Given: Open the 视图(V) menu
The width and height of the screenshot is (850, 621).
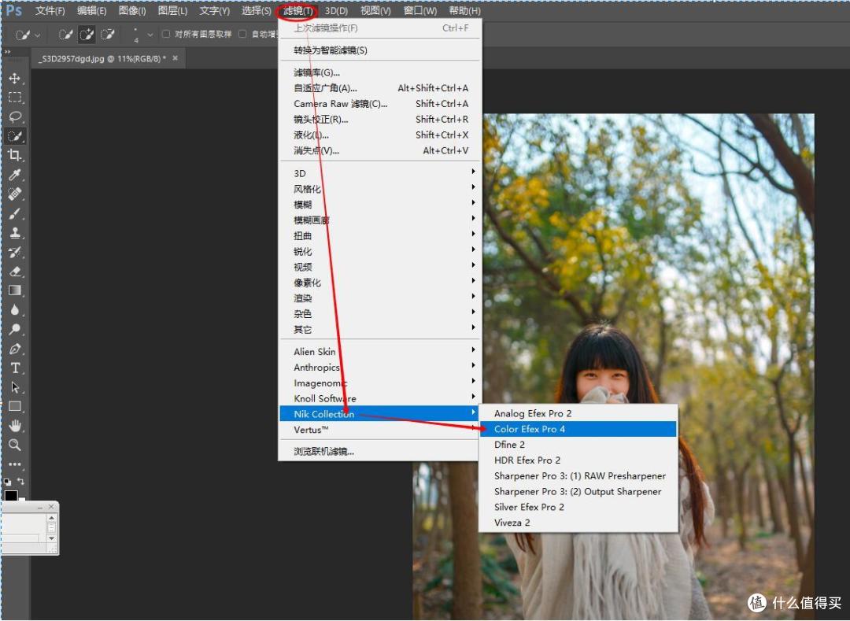Looking at the screenshot, I should (375, 11).
